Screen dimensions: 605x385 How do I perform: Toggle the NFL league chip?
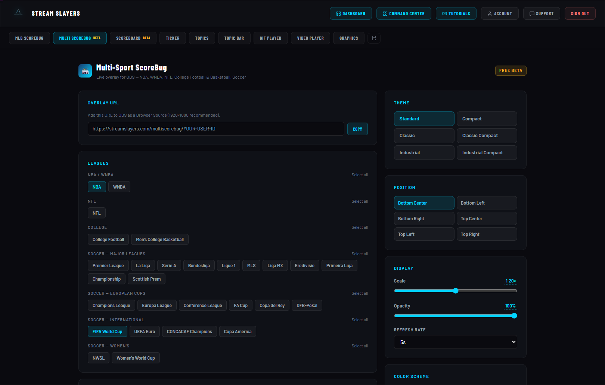[x=97, y=213]
